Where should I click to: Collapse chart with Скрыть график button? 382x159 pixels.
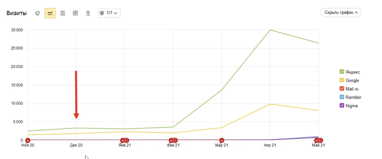pyautogui.click(x=341, y=12)
